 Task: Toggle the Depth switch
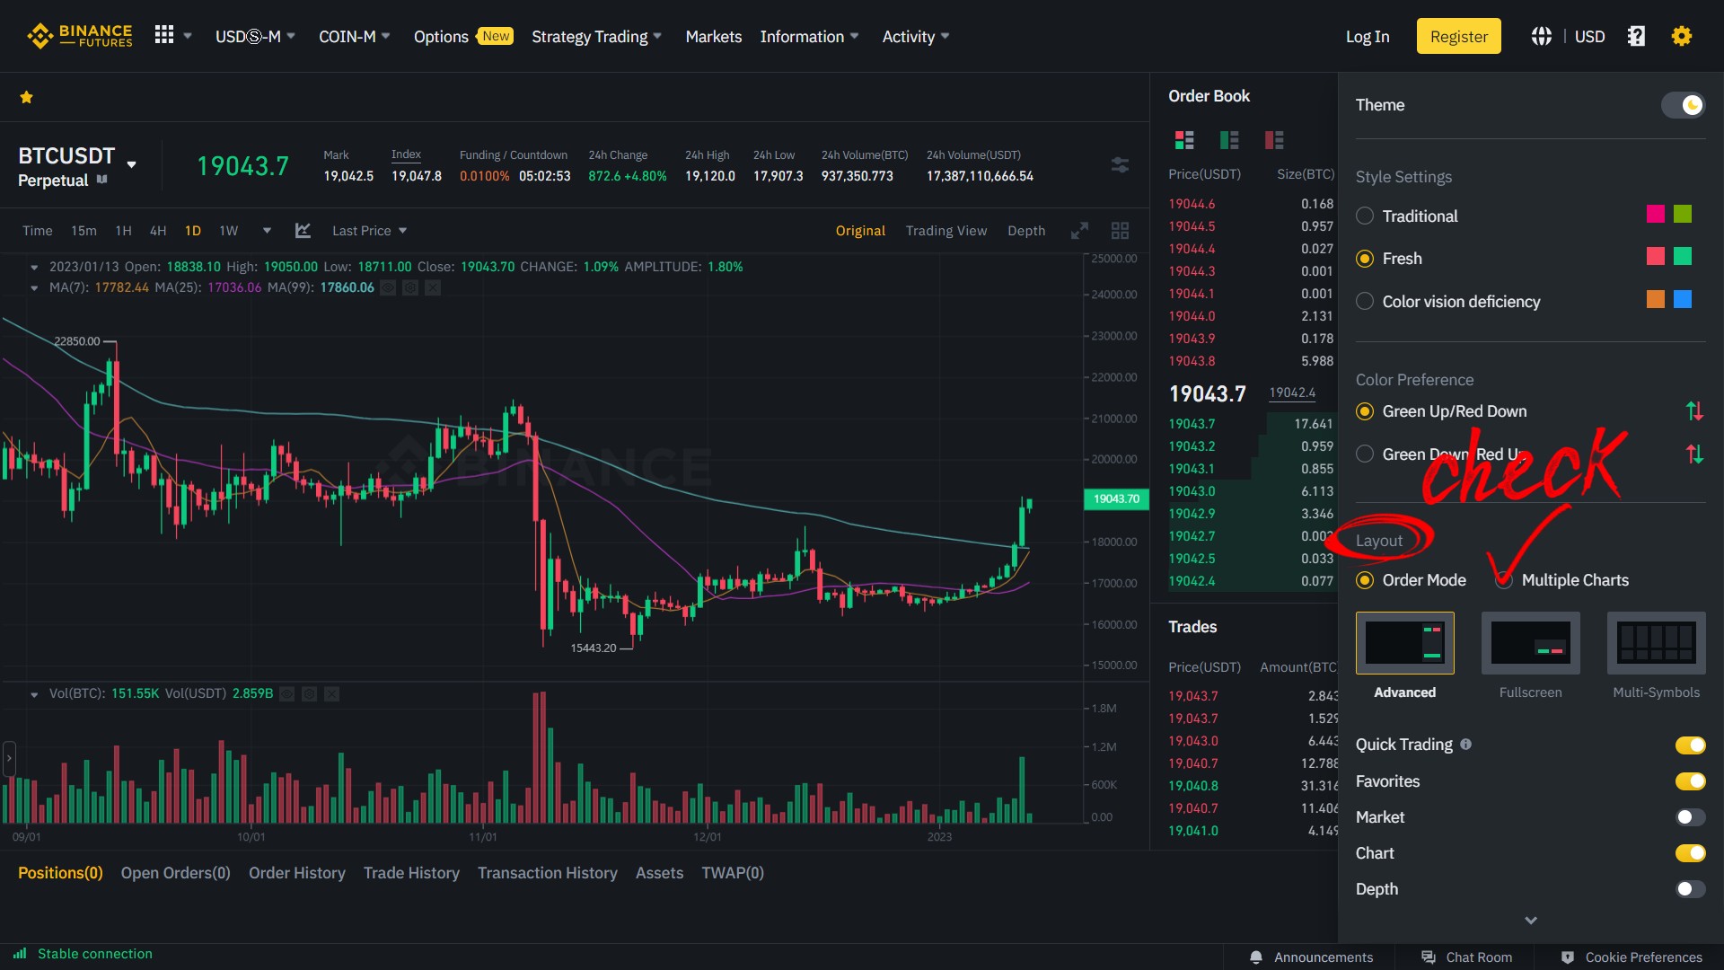[x=1690, y=889]
